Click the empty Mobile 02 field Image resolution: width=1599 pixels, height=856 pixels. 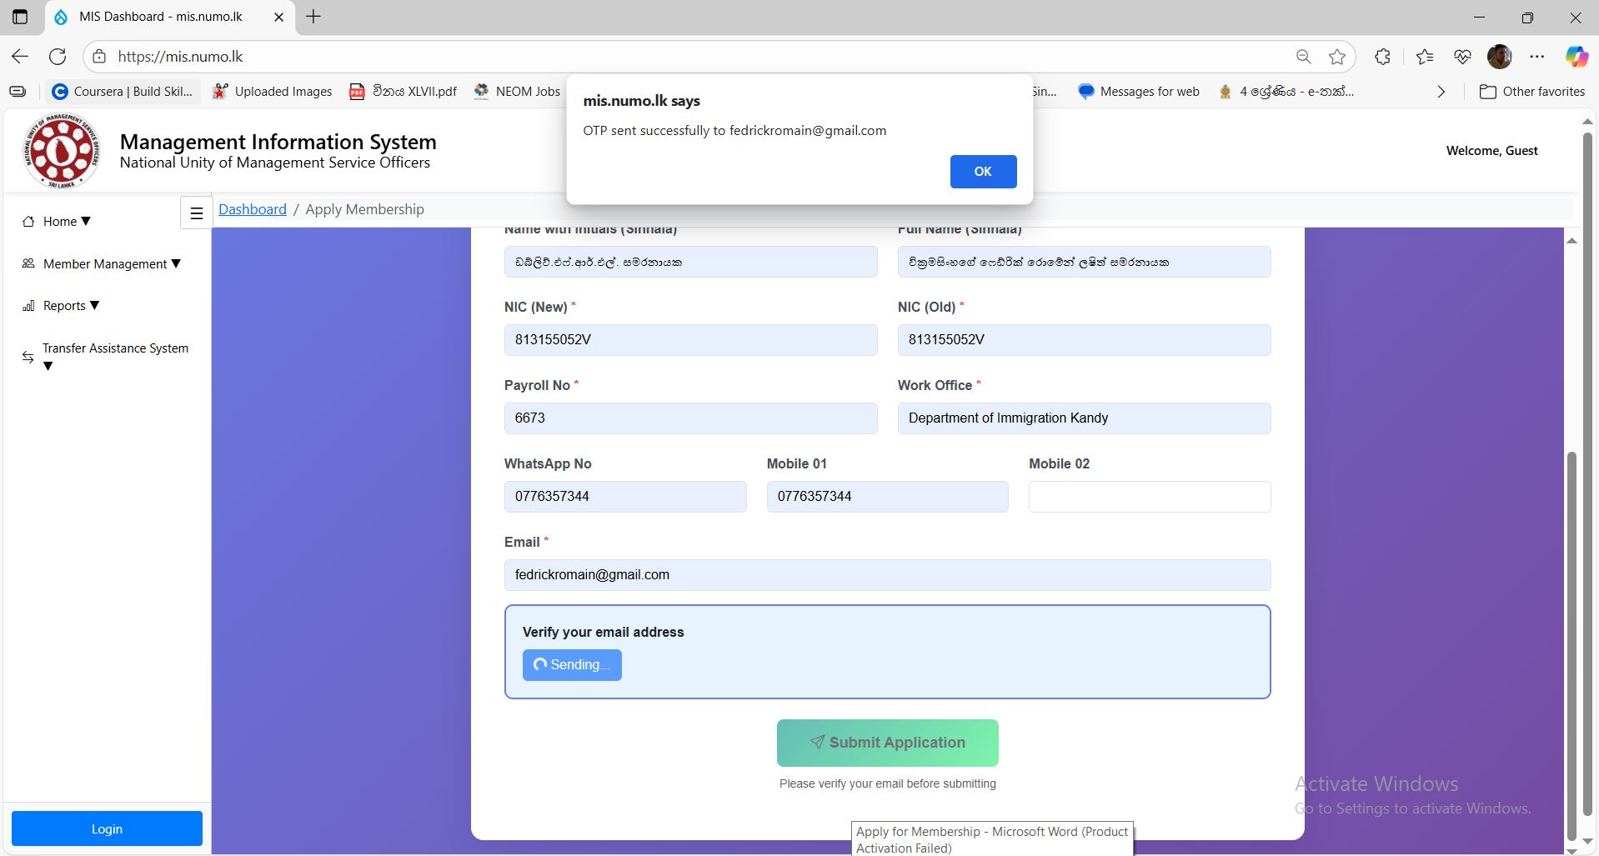(1149, 497)
